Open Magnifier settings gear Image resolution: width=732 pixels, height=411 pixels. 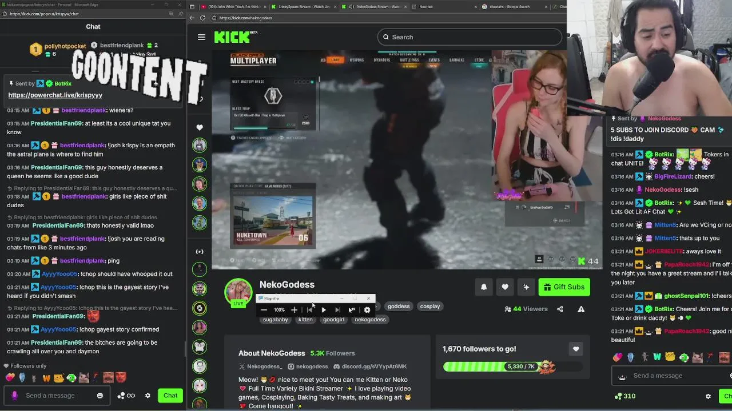tap(367, 310)
